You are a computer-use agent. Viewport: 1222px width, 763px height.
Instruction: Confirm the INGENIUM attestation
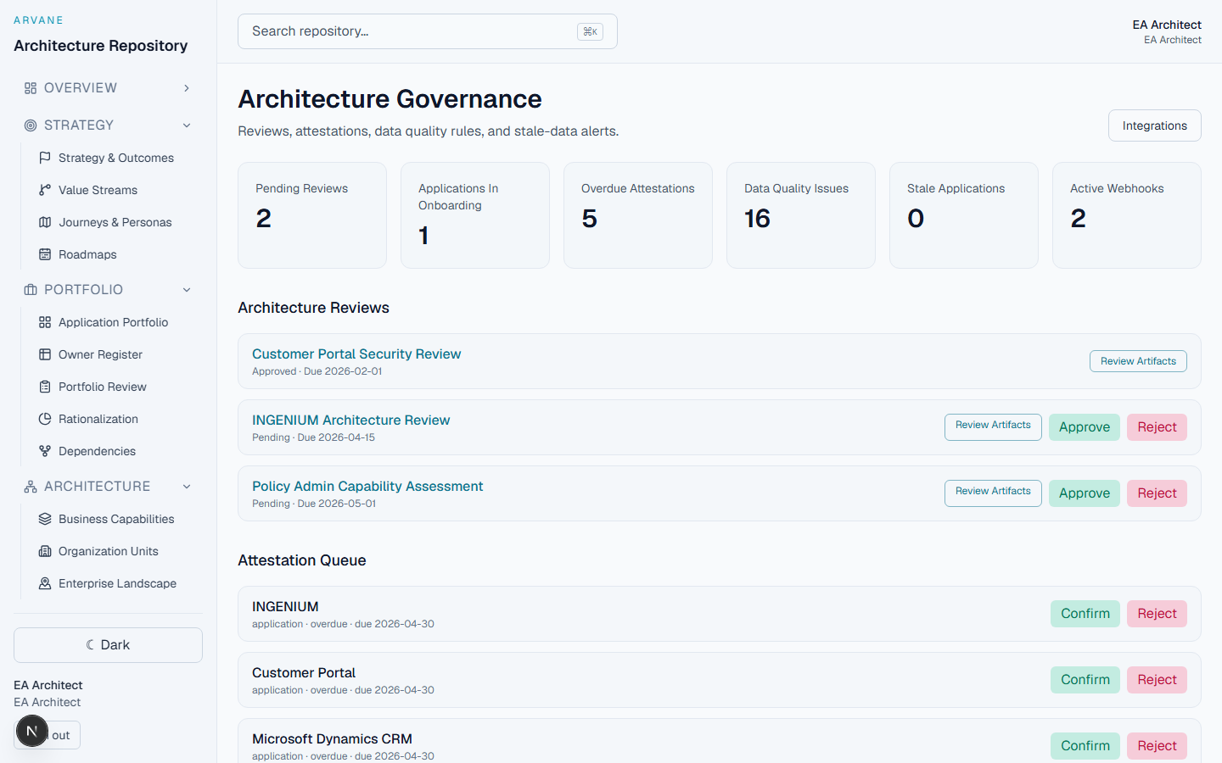(x=1085, y=614)
